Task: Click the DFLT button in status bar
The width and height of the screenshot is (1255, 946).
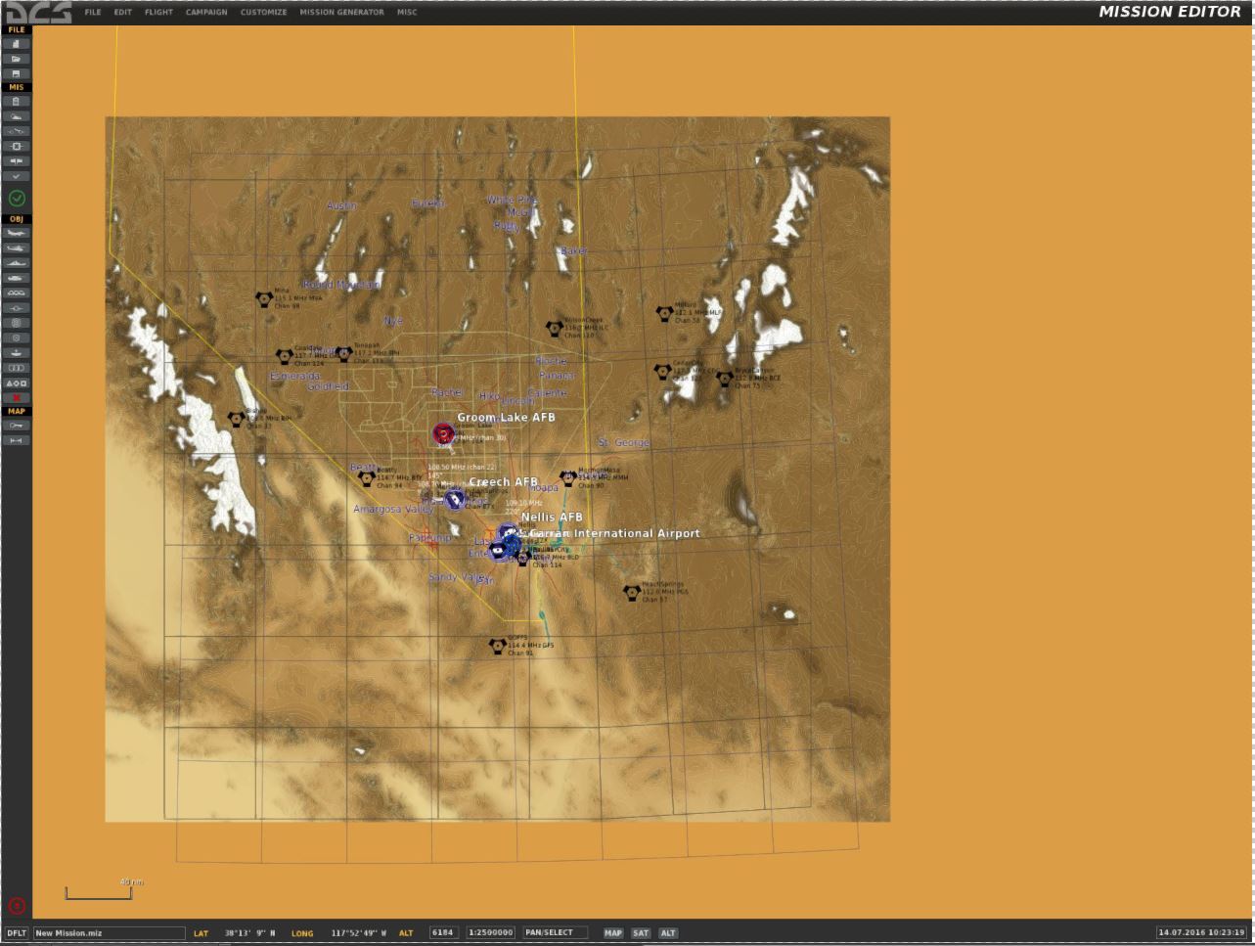Action: coord(17,933)
